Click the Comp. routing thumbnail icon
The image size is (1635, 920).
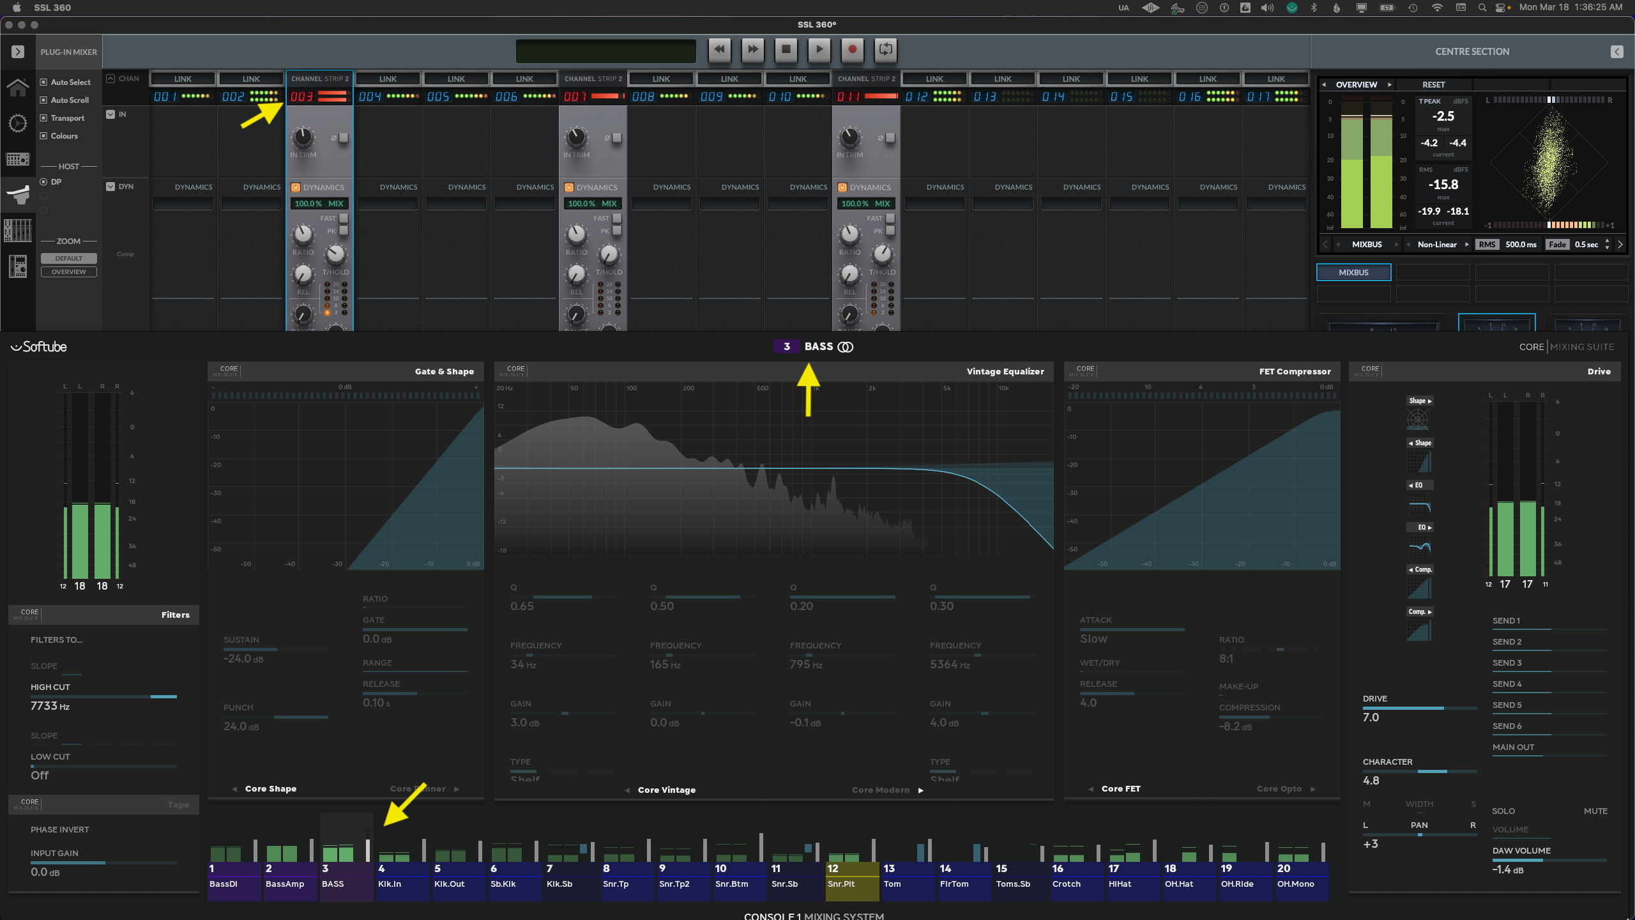[1420, 588]
